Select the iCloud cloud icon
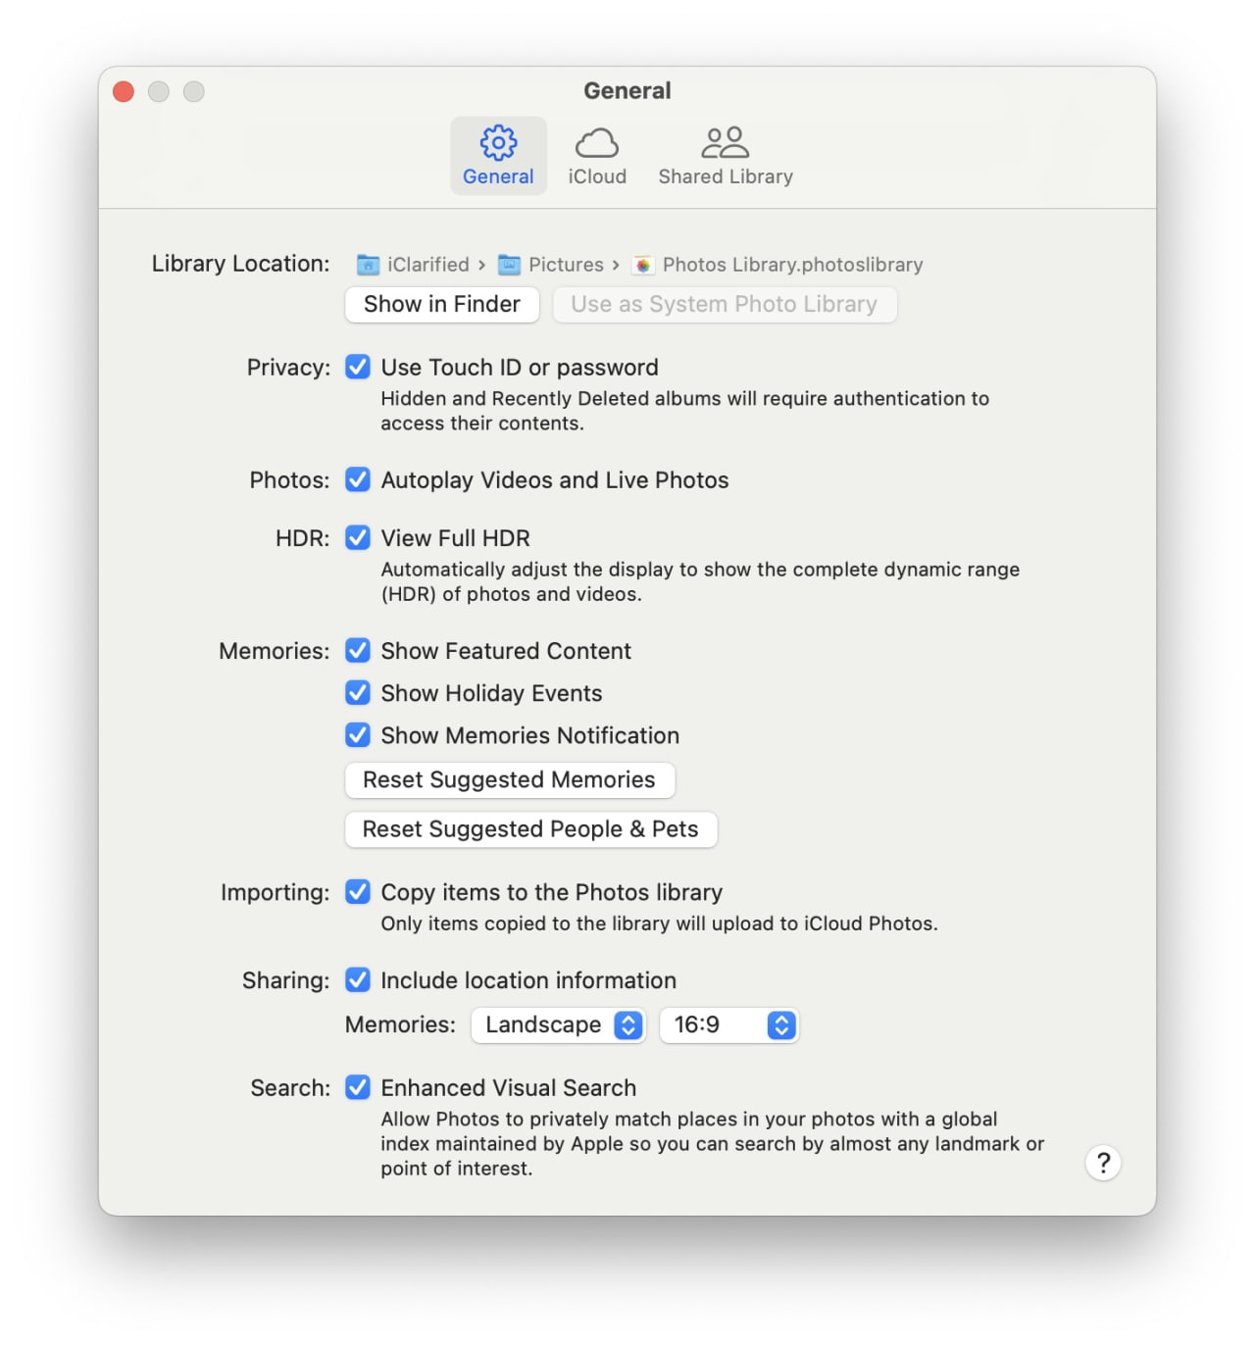 [x=597, y=142]
